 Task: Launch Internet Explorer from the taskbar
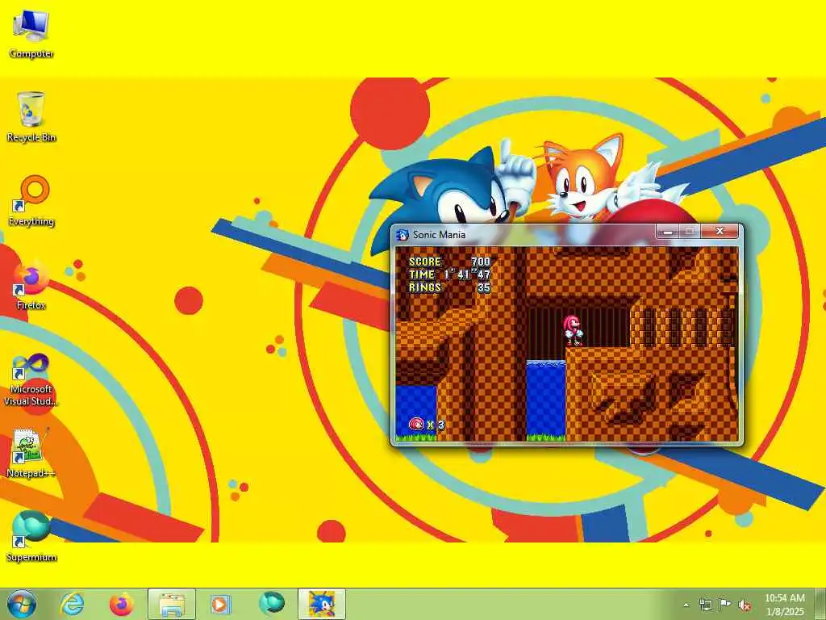72,604
